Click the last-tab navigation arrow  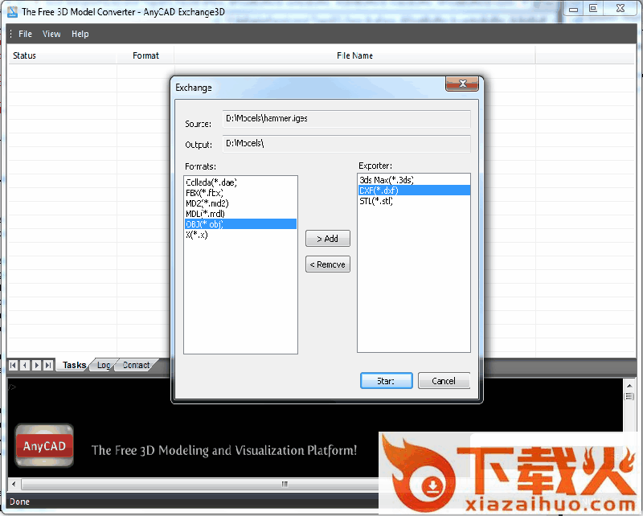point(48,365)
